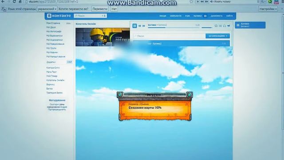Open 'Мої Аудіозаписи' in sidebar
The width and height of the screenshot is (284, 160).
point(55,40)
